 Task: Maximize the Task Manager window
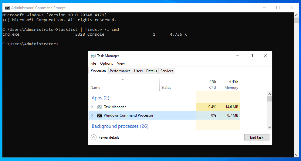[x=251, y=56]
